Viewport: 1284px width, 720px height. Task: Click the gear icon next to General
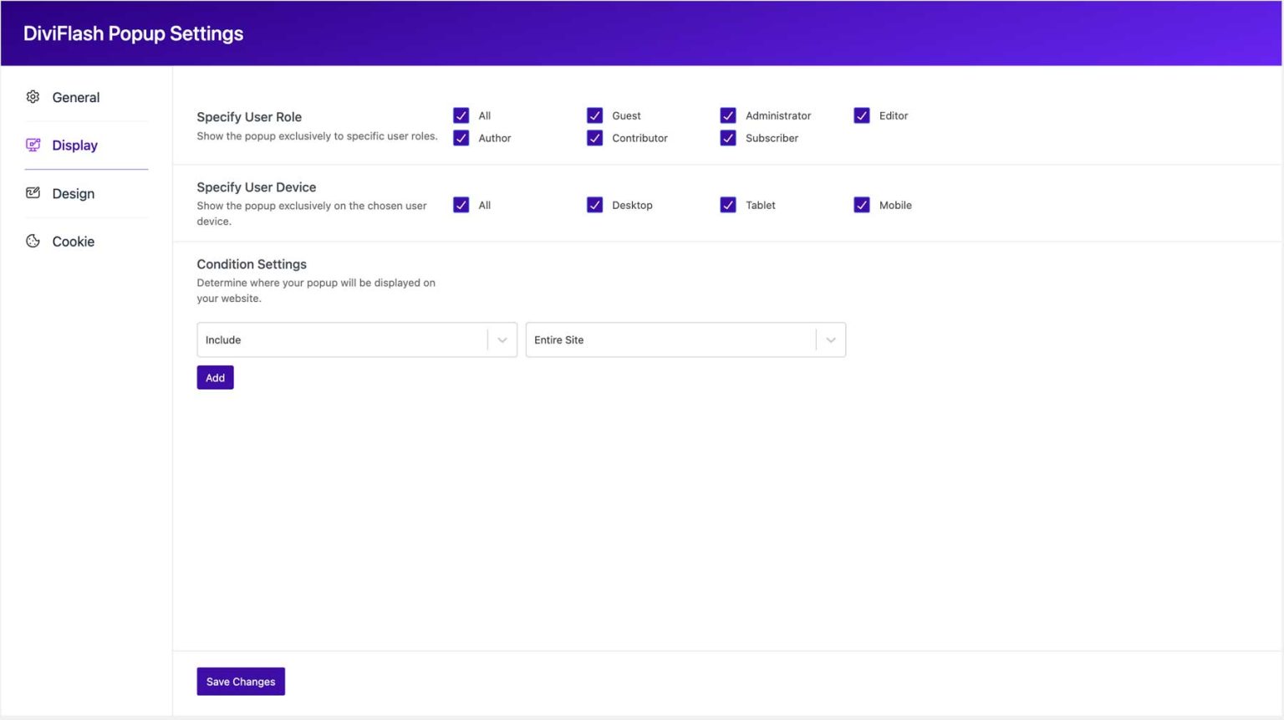(x=33, y=97)
